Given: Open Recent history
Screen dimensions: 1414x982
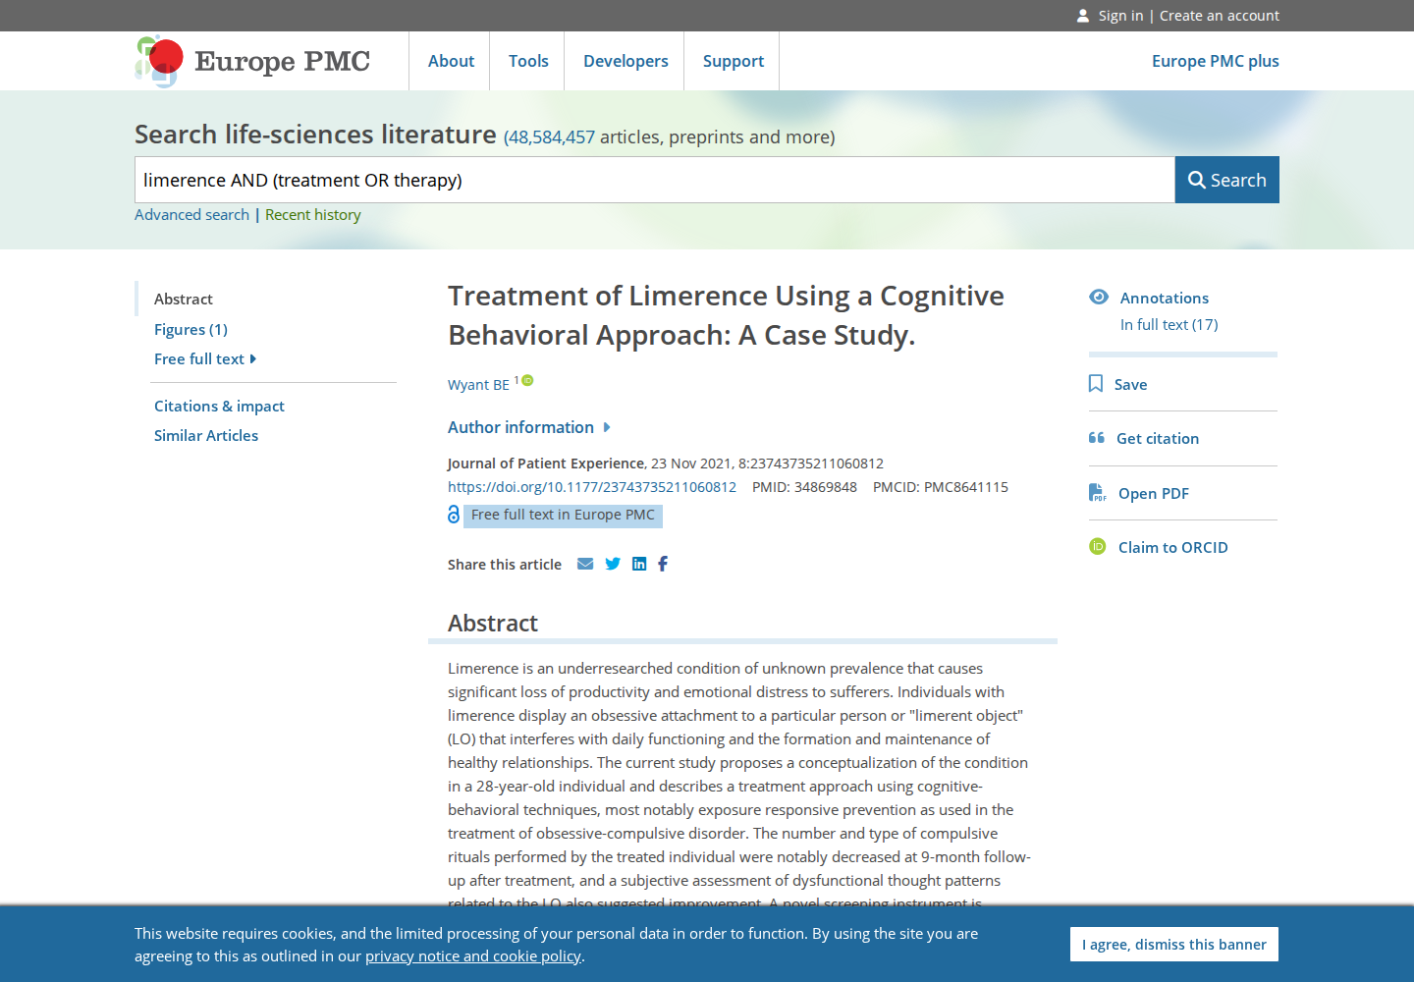Looking at the screenshot, I should (313, 215).
